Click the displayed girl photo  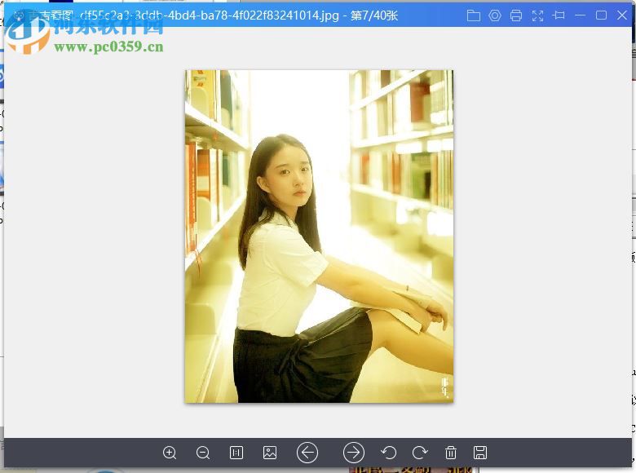pyautogui.click(x=319, y=236)
